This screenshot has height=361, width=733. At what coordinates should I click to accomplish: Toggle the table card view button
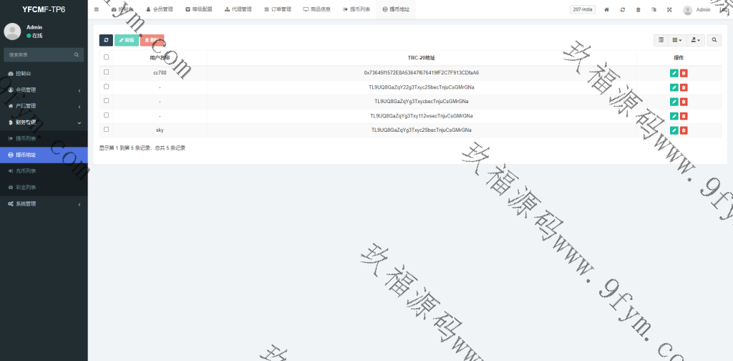661,41
